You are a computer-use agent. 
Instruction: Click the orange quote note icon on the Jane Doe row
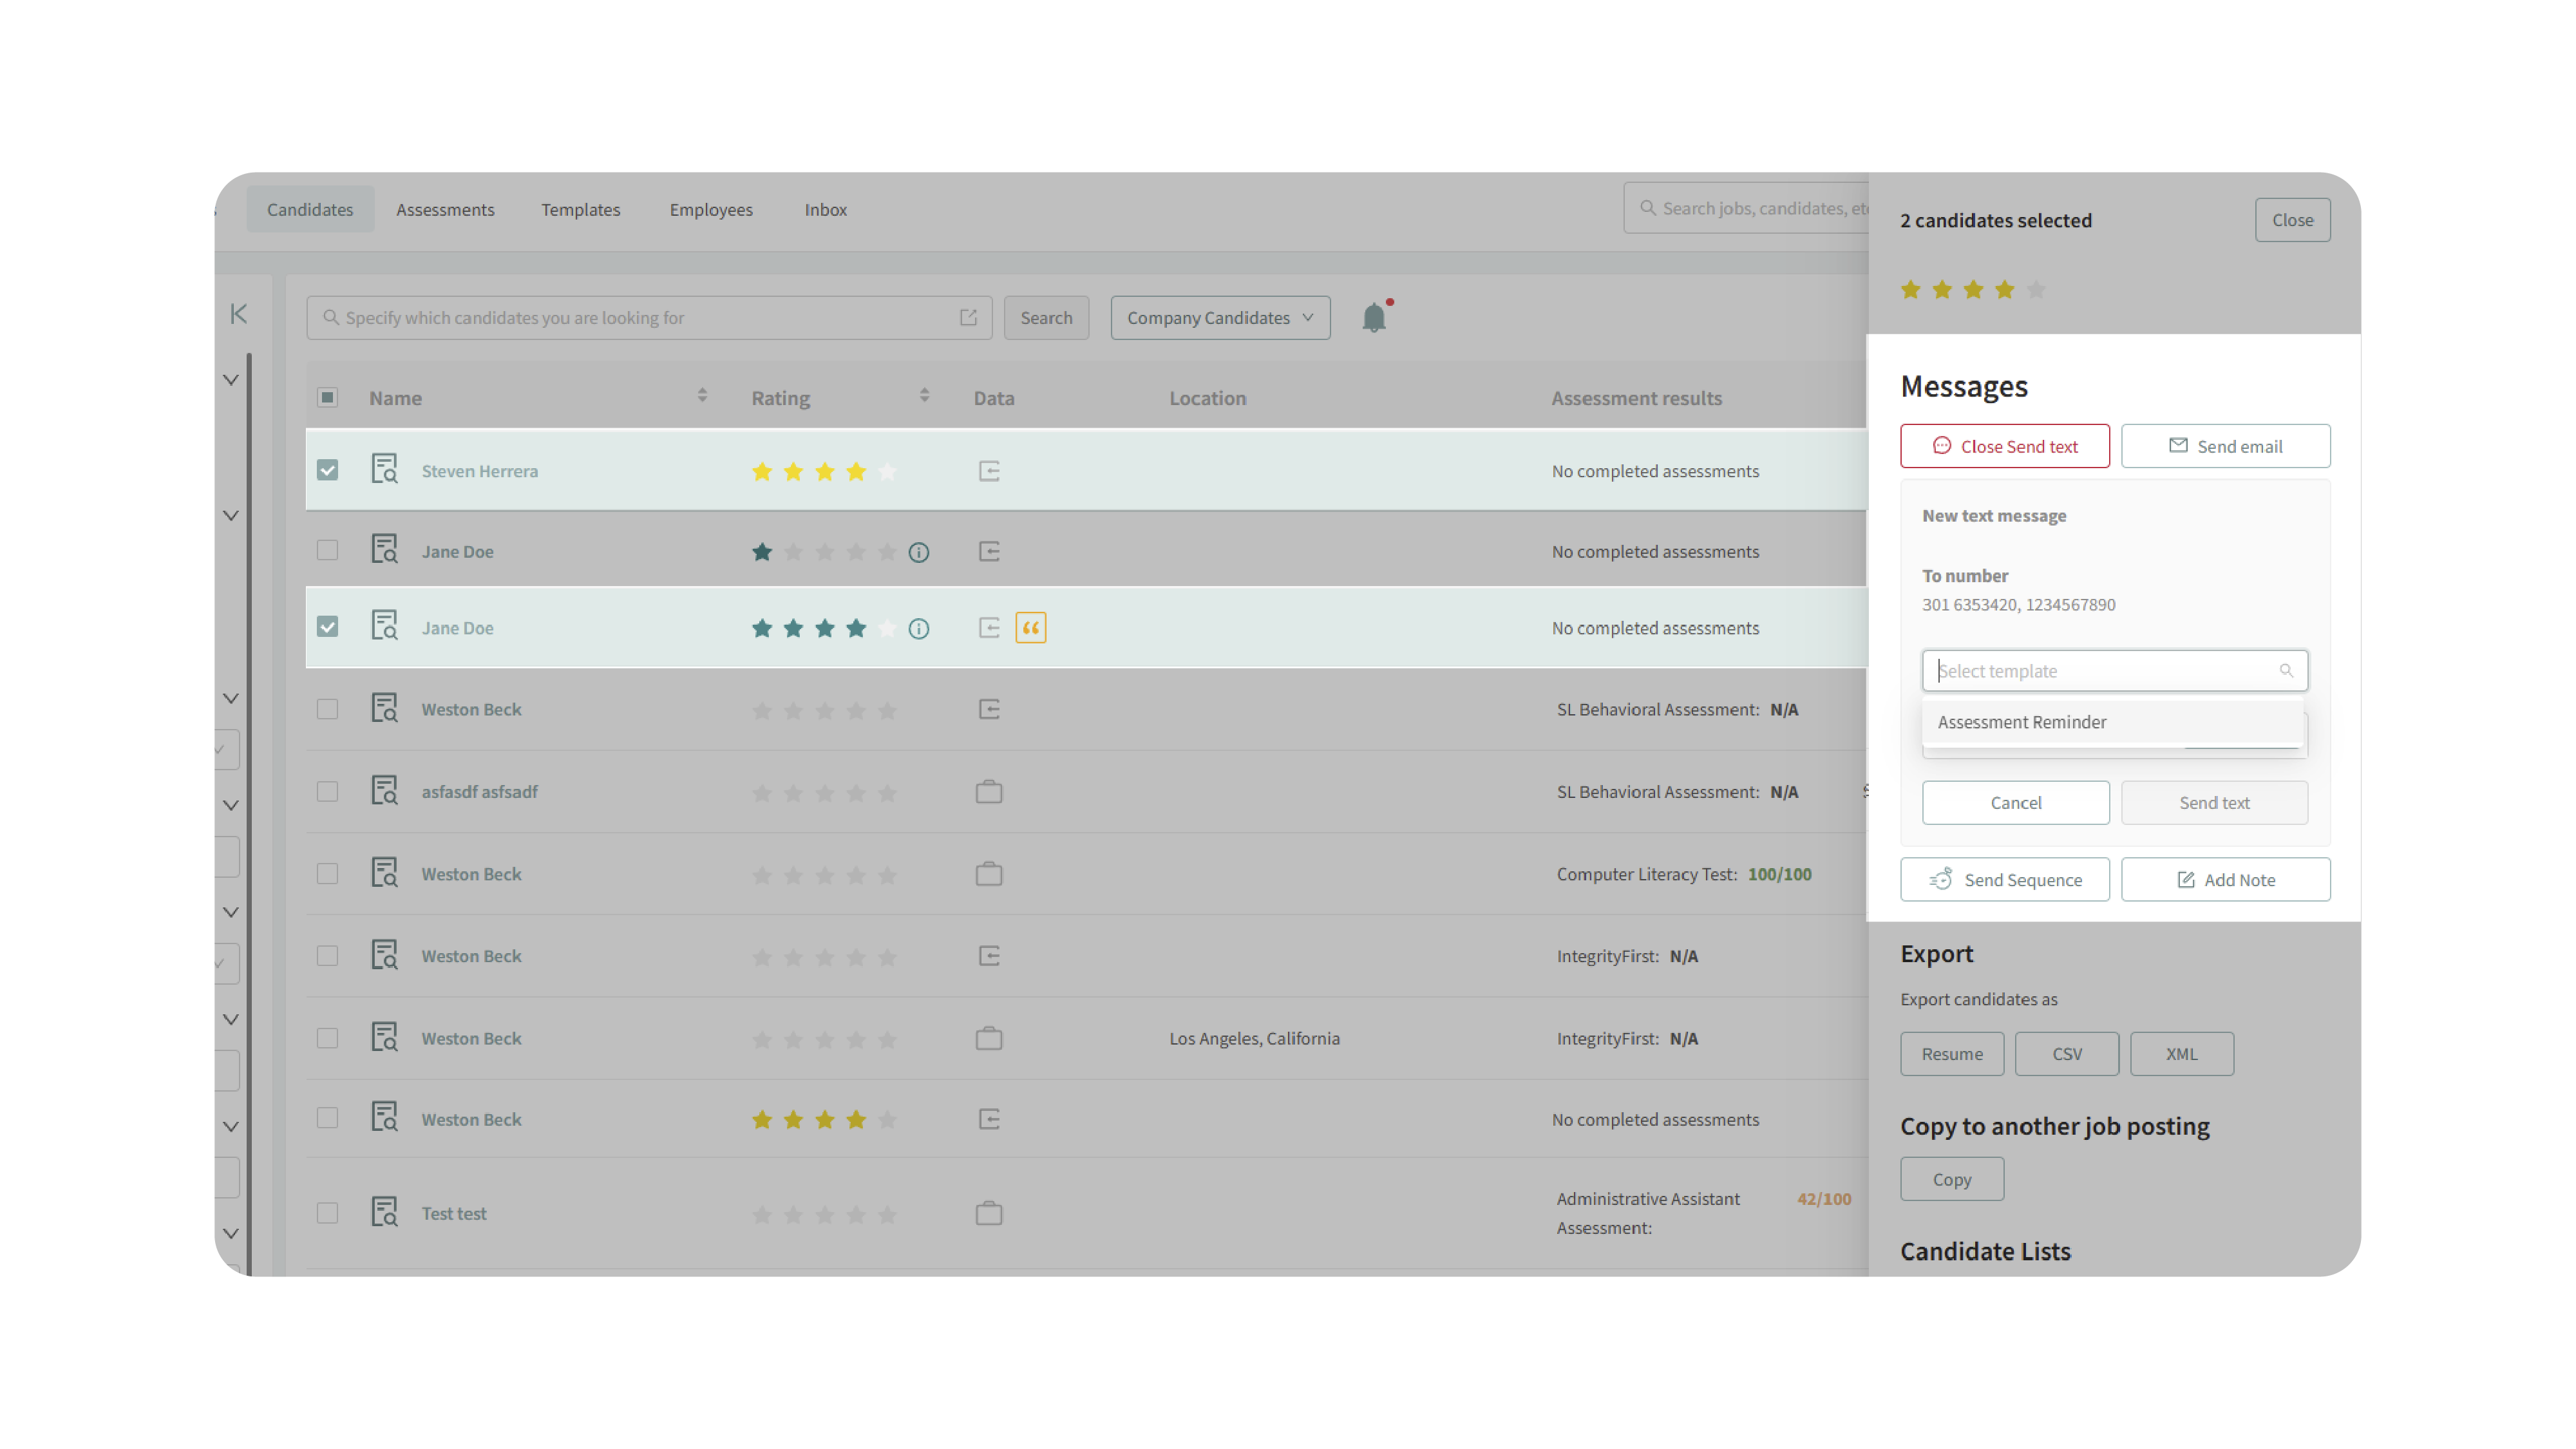(x=1030, y=628)
